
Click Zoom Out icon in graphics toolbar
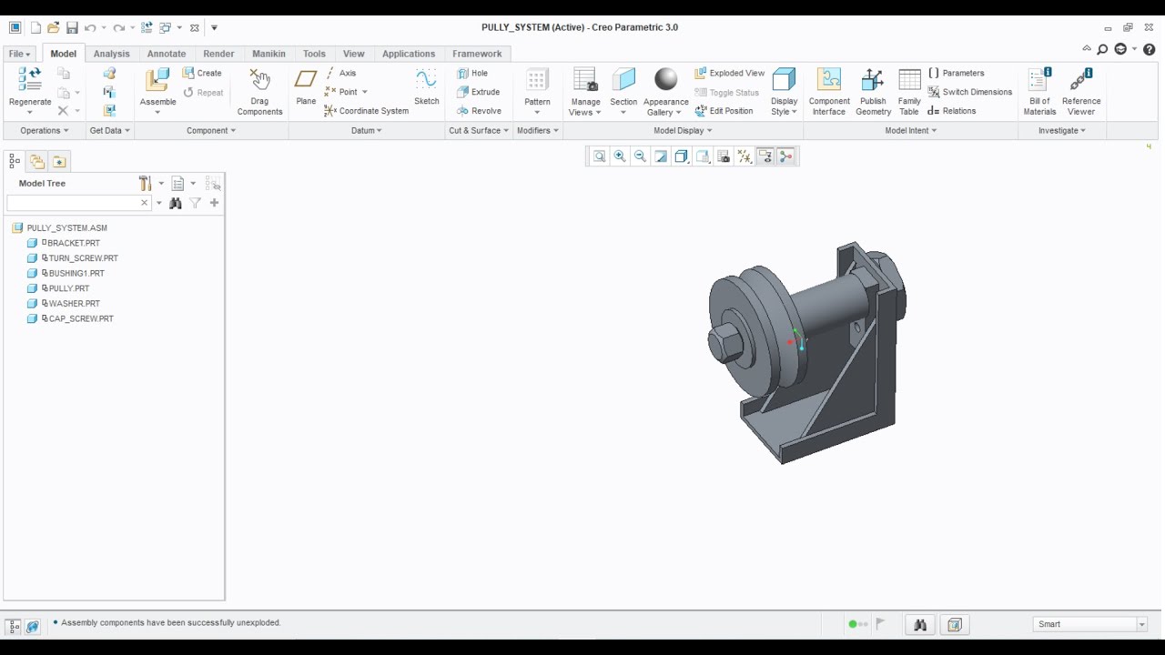pyautogui.click(x=640, y=156)
